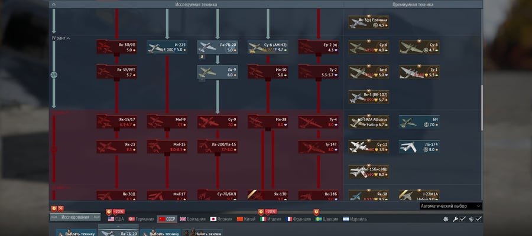This screenshot has width=532, height=236.
Task: Select the Ла-9 aircraft card
Action: tap(218, 72)
